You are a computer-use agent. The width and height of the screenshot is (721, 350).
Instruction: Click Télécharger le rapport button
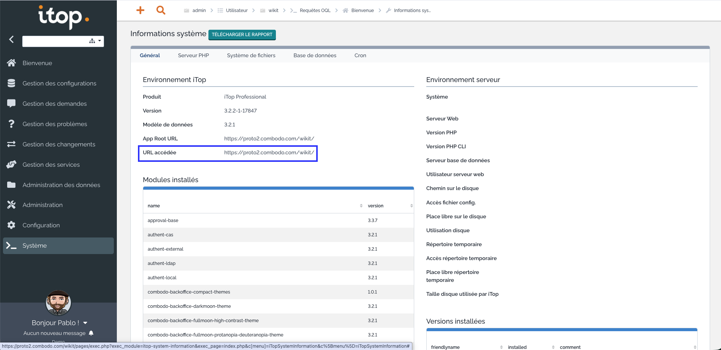click(242, 35)
